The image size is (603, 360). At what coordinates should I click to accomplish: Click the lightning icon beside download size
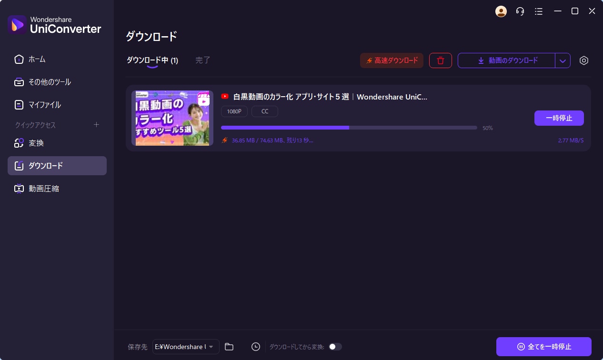click(225, 140)
